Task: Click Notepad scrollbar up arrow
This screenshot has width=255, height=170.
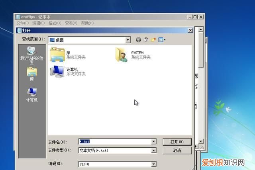Action: tap(201, 29)
